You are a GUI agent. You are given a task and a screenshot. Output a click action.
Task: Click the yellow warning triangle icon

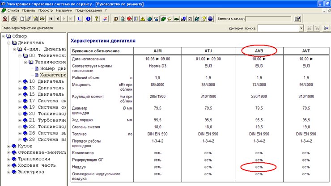click(x=143, y=19)
